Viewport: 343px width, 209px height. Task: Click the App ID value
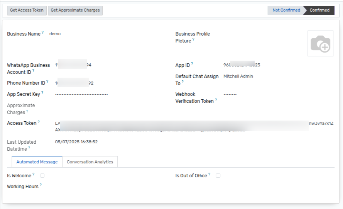click(242, 65)
